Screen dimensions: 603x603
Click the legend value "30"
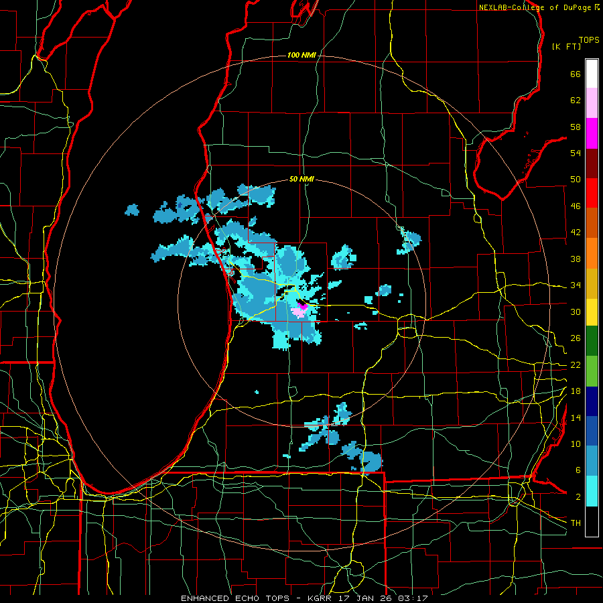[x=576, y=312]
